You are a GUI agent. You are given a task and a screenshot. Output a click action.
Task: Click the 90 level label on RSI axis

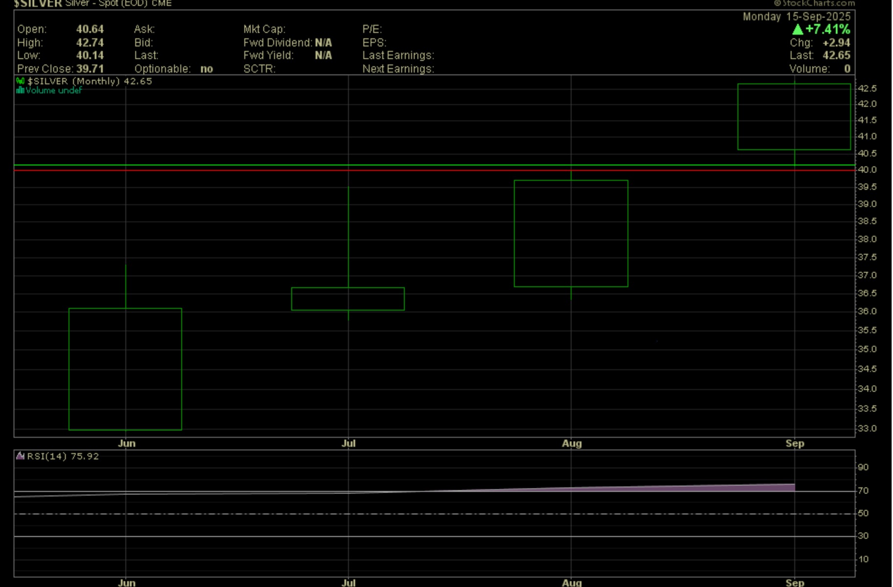pyautogui.click(x=863, y=468)
